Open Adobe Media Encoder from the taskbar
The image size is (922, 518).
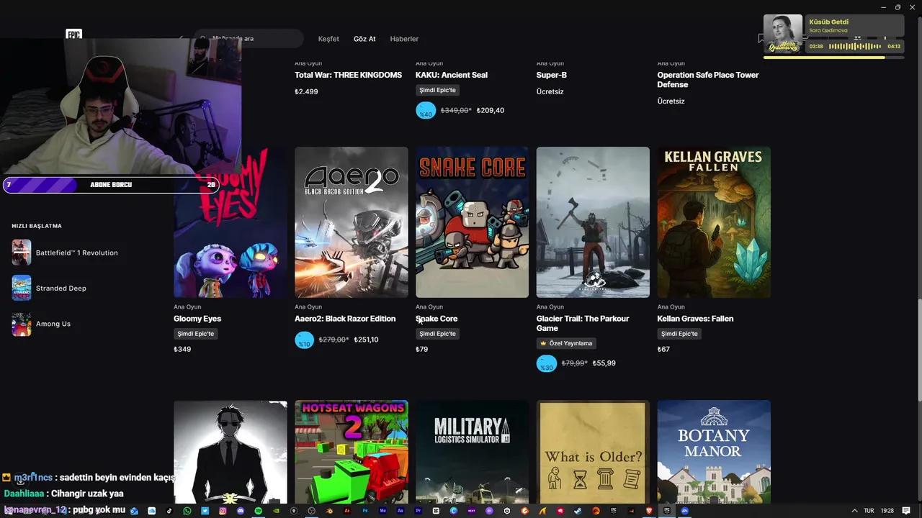382,511
